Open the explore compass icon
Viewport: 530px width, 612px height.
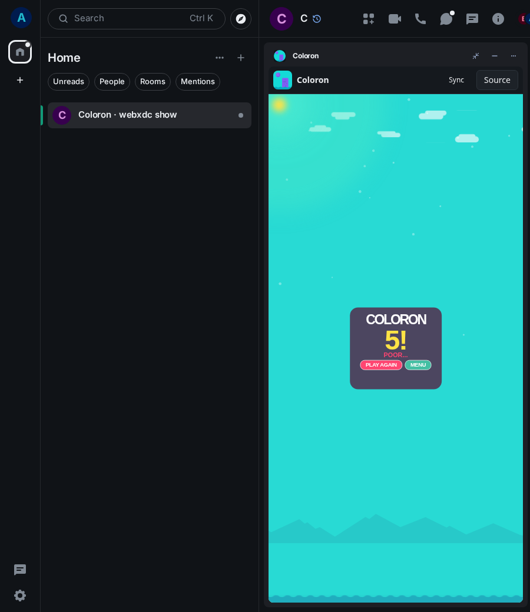[241, 19]
